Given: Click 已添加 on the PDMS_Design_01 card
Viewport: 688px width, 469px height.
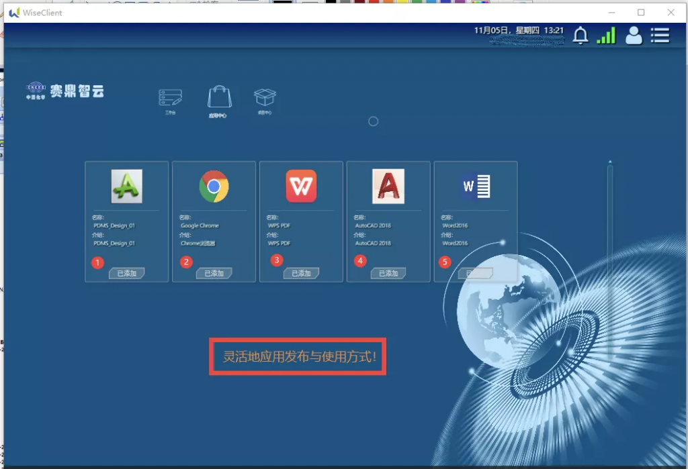Looking at the screenshot, I should tap(127, 274).
